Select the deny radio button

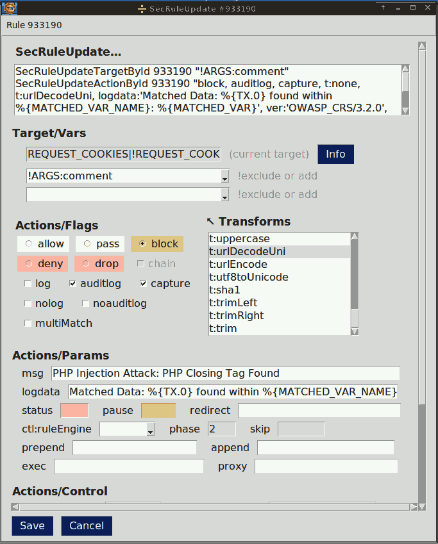[28, 264]
